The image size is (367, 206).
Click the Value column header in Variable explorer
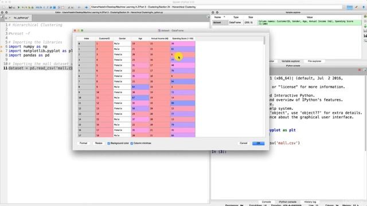pyautogui.click(x=310, y=17)
